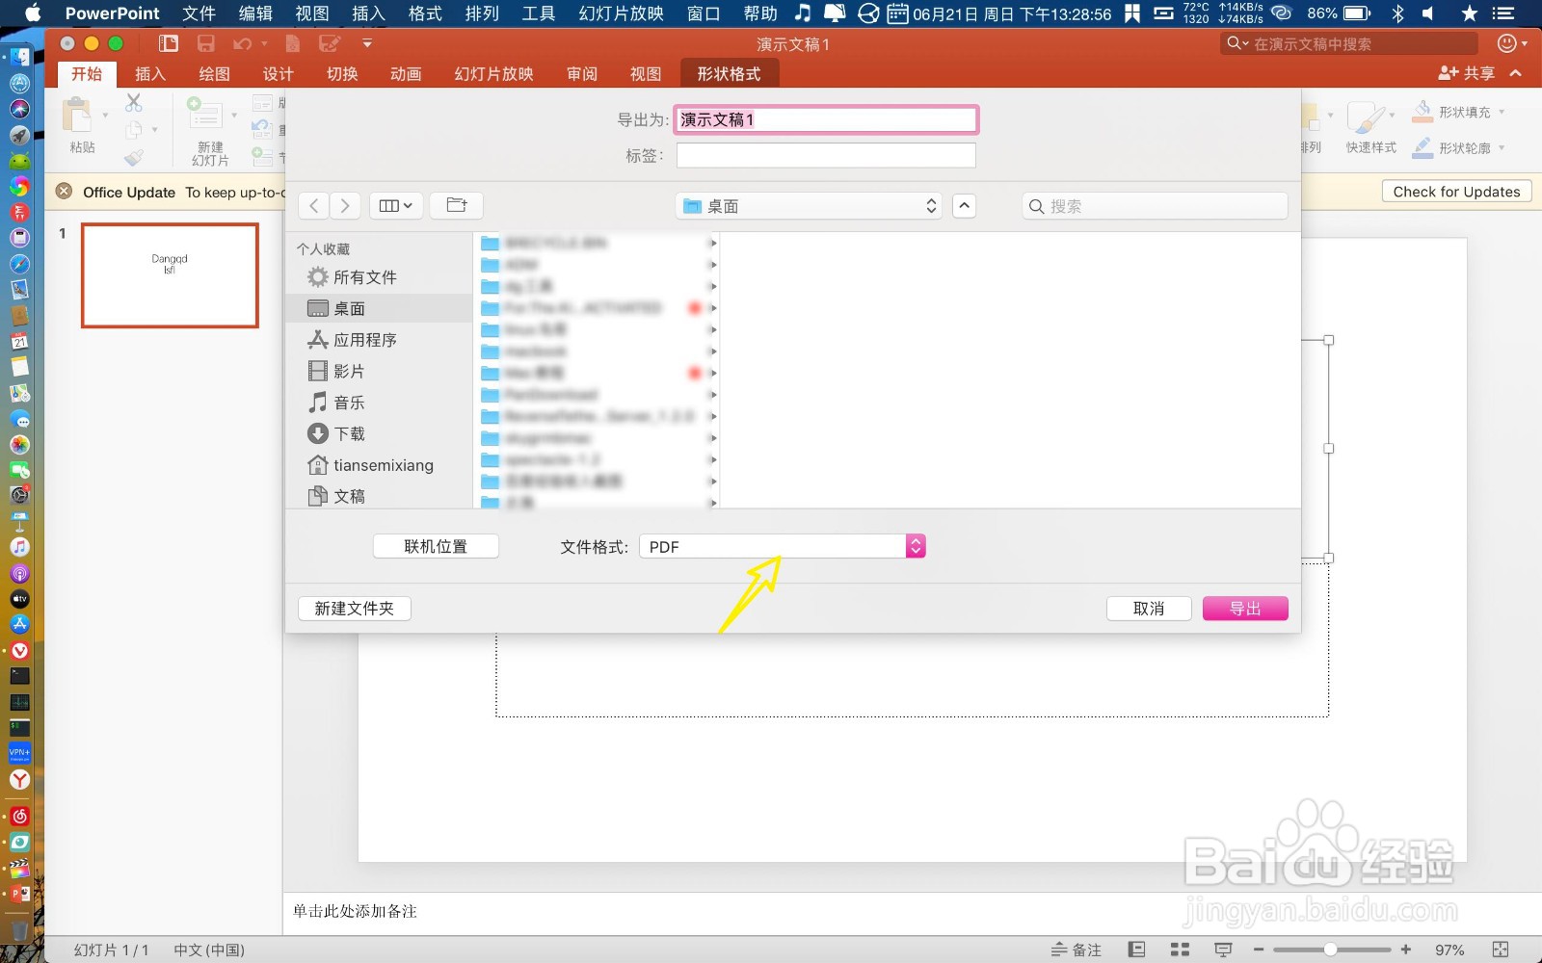Click the zoom slider in the status bar
Viewport: 1542px width, 963px height.
(x=1331, y=949)
